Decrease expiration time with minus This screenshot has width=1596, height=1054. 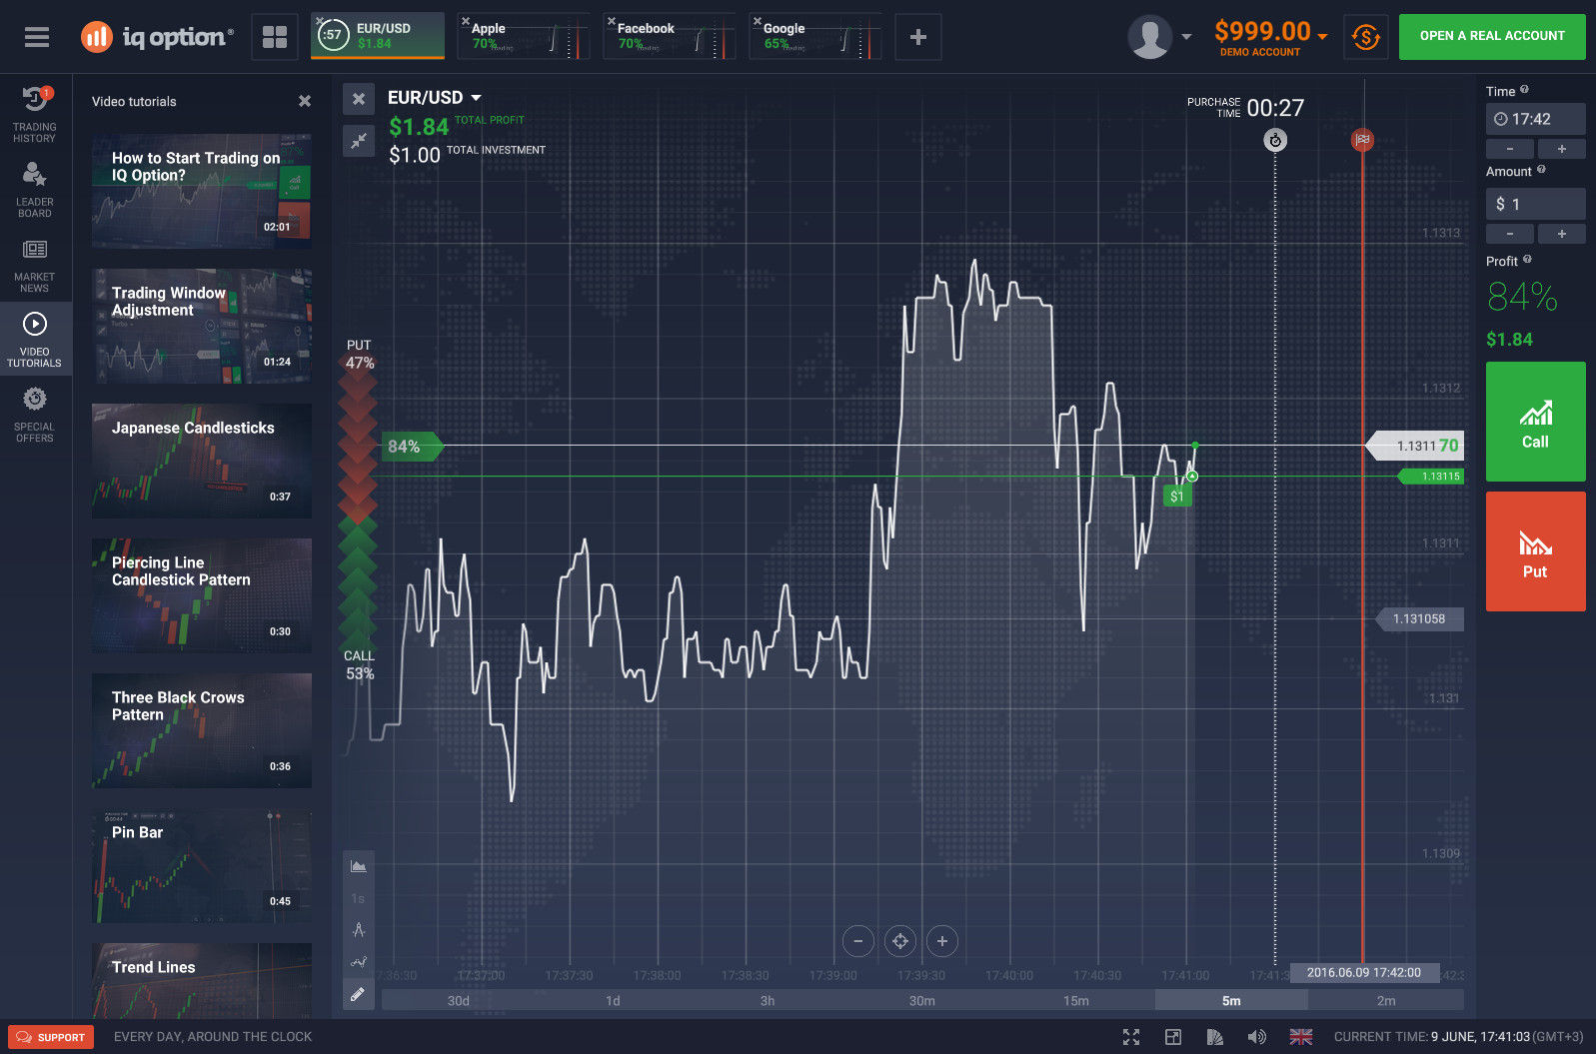[x=1510, y=149]
